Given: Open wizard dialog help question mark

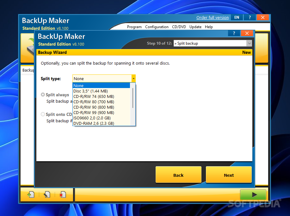Looking at the screenshot, I should click(234, 33).
